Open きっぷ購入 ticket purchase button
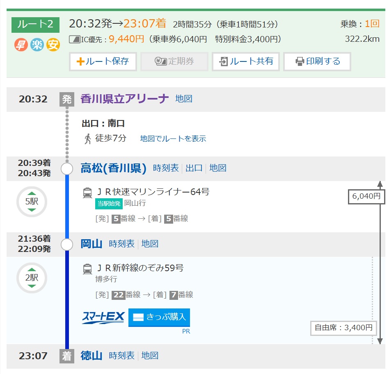This screenshot has height=374, width=389. pyautogui.click(x=159, y=317)
